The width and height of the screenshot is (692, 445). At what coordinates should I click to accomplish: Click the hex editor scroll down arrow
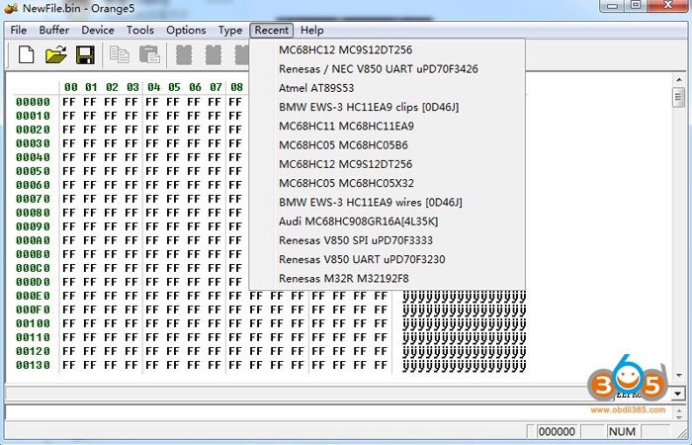679,376
